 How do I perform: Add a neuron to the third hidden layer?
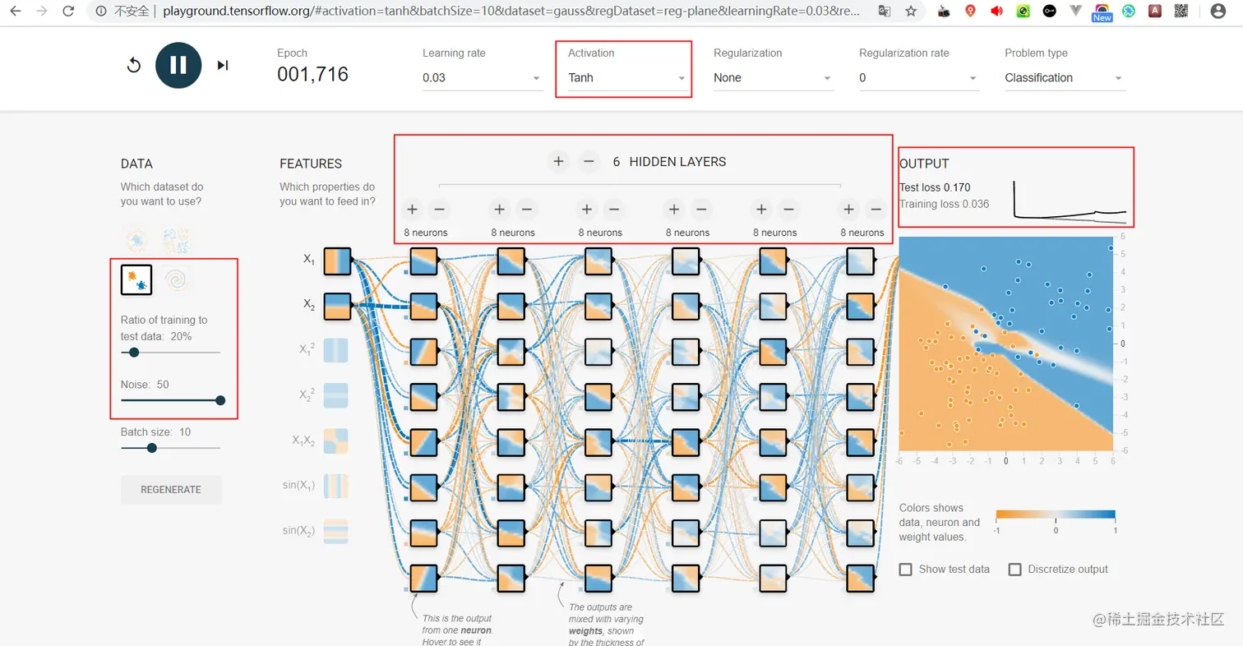pyautogui.click(x=586, y=210)
